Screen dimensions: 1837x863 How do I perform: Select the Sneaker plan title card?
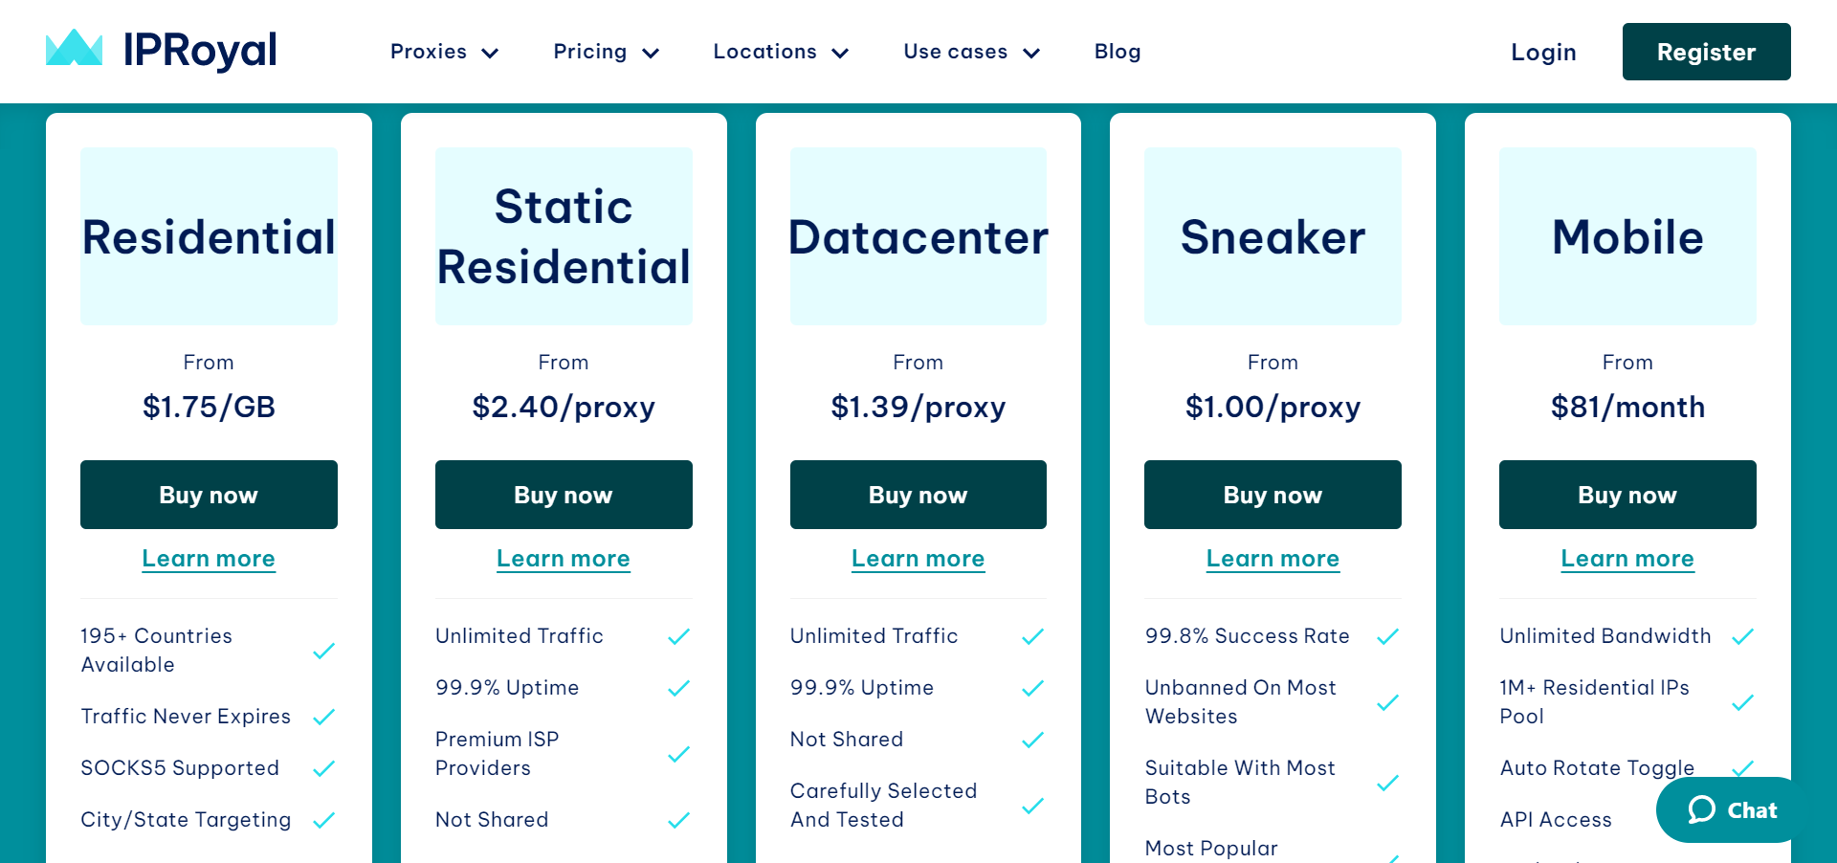[1273, 236]
